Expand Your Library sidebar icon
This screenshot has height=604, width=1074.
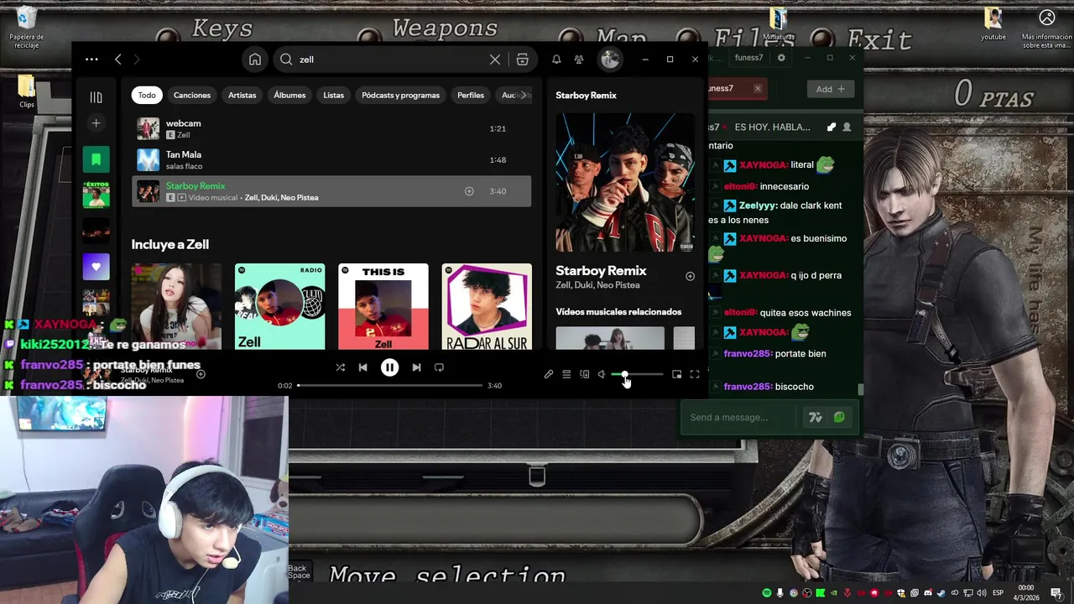tap(96, 97)
